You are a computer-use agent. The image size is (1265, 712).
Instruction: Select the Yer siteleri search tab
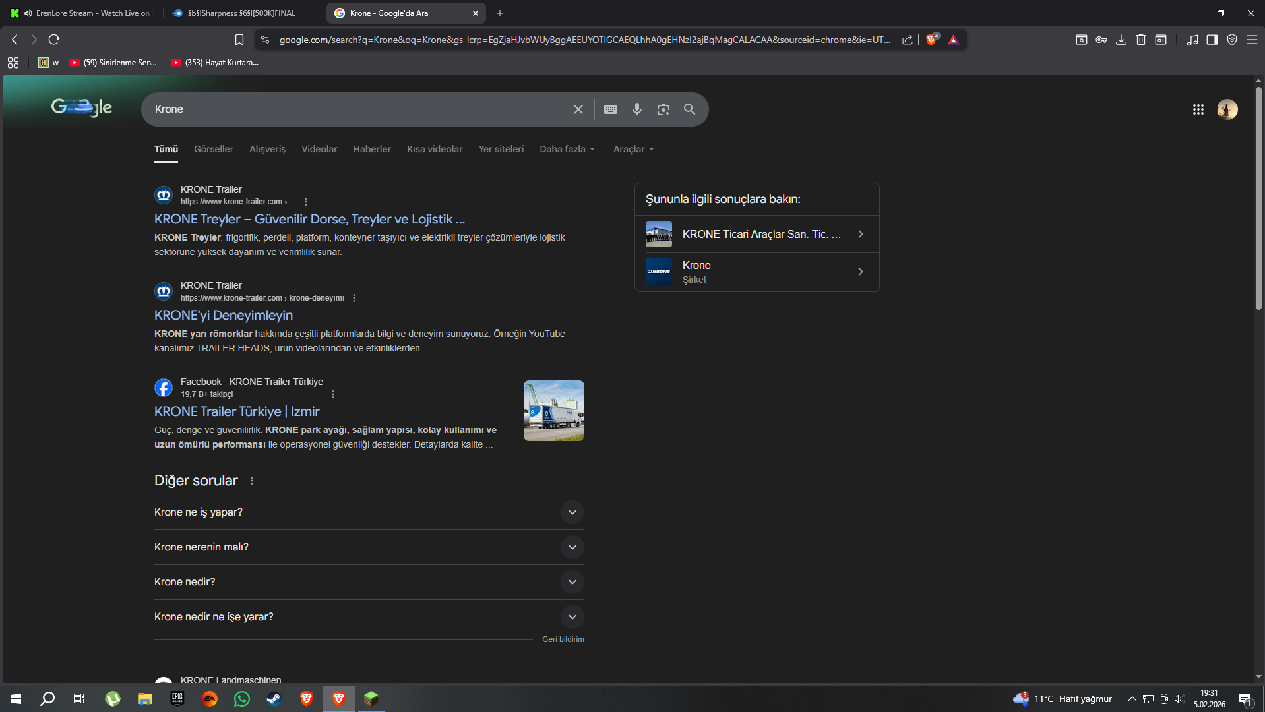tap(501, 149)
